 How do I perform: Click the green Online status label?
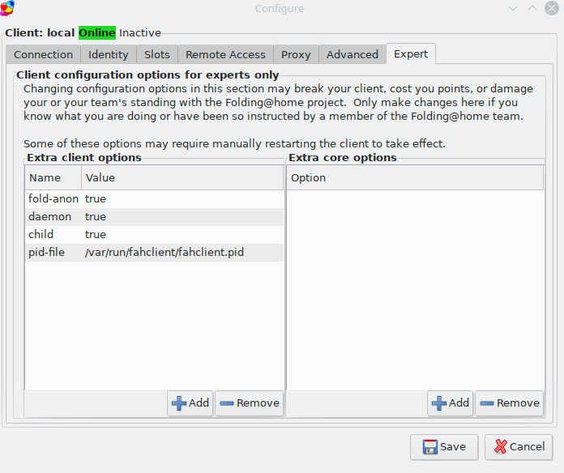(x=97, y=32)
